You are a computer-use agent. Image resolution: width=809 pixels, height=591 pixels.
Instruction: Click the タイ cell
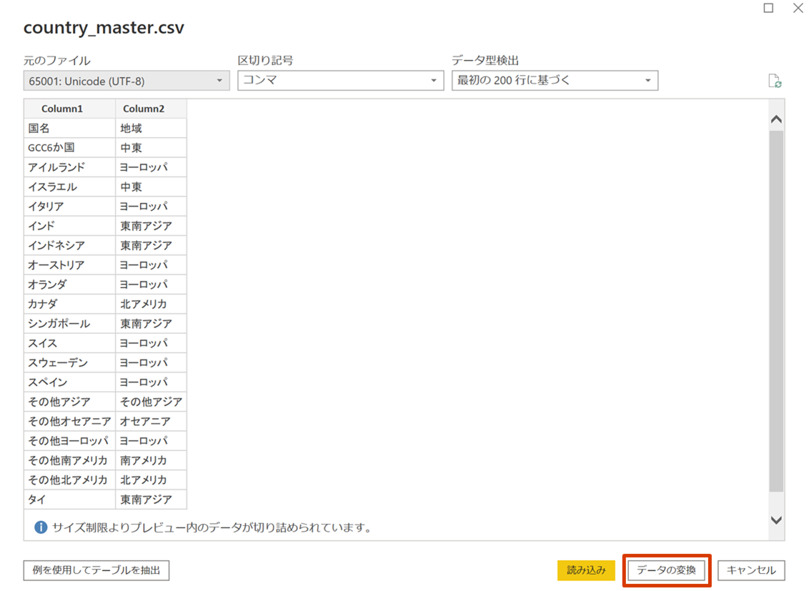69,500
